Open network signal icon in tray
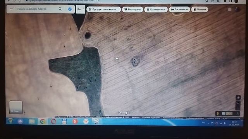 221,123
